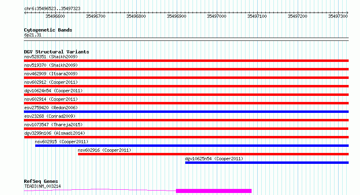This screenshot has height=195, width=360.
Task: Open variant nsv602915 (Cooper2011) label
Action: pyautogui.click(x=61, y=142)
